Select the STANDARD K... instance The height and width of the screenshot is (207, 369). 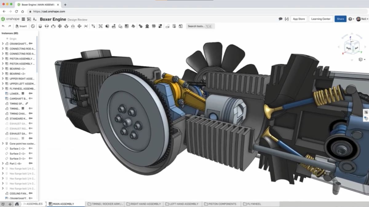coord(18,118)
